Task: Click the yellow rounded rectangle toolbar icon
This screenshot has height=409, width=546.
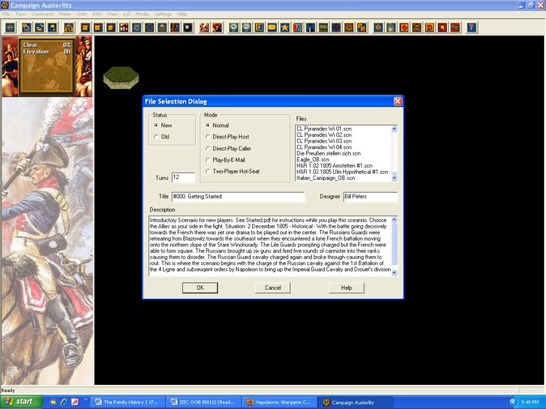Action: pos(272,28)
